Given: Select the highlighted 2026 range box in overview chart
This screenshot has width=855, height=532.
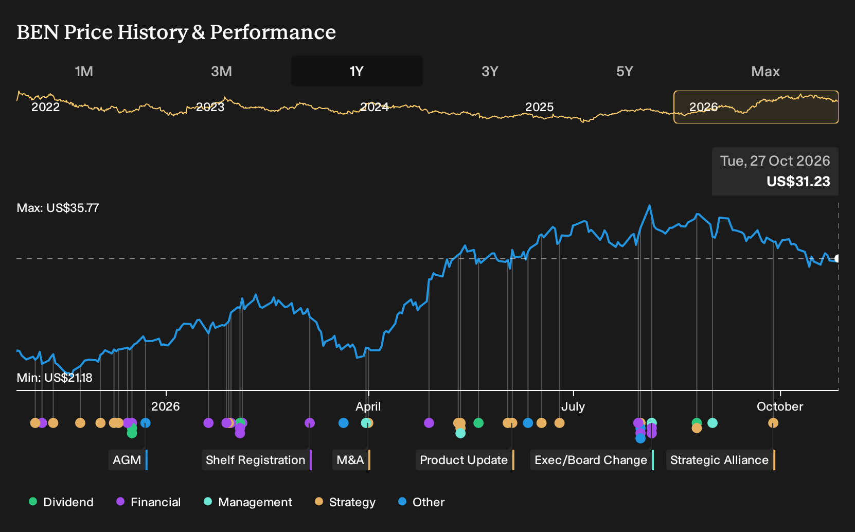Looking at the screenshot, I should [756, 107].
